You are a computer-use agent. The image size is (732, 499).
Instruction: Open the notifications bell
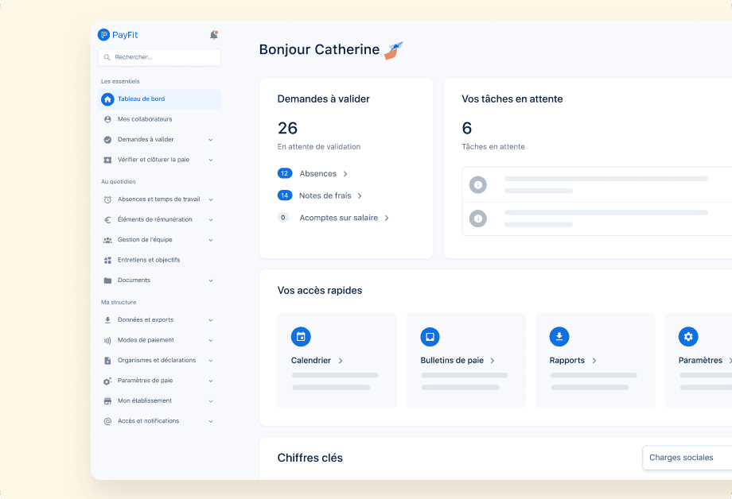click(x=214, y=34)
